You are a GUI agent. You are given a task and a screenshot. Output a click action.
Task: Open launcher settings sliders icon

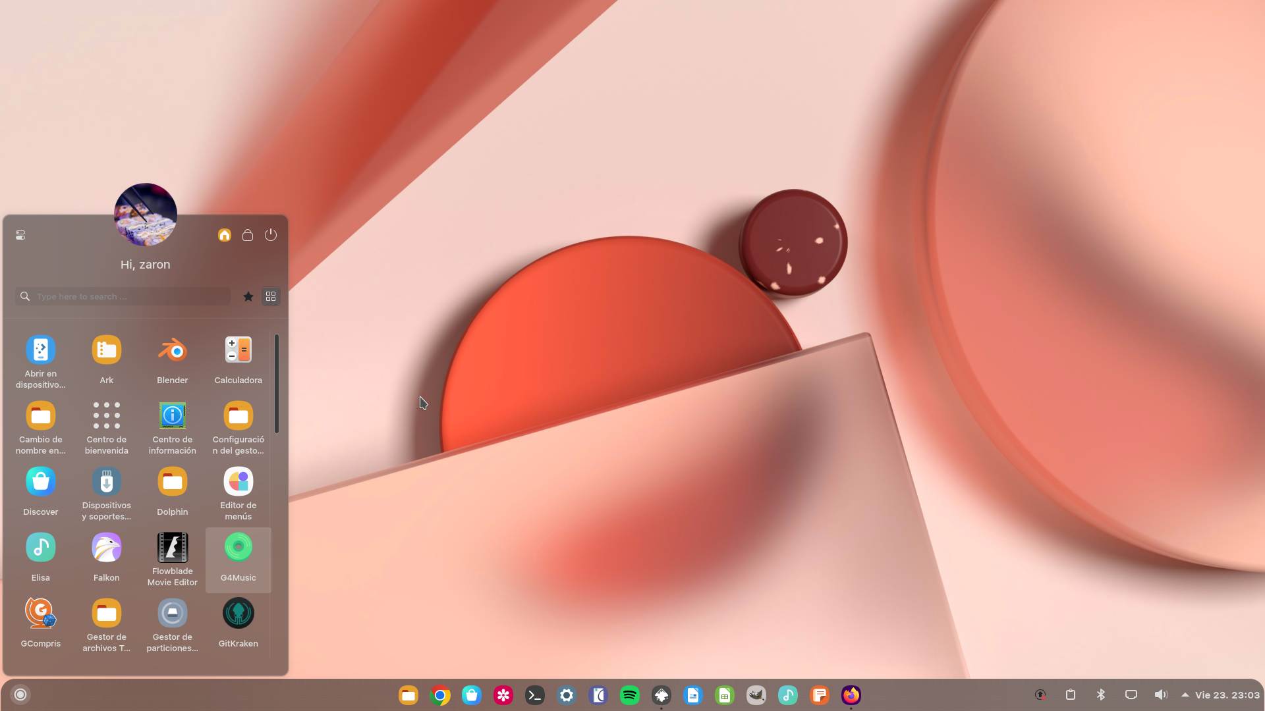click(20, 235)
